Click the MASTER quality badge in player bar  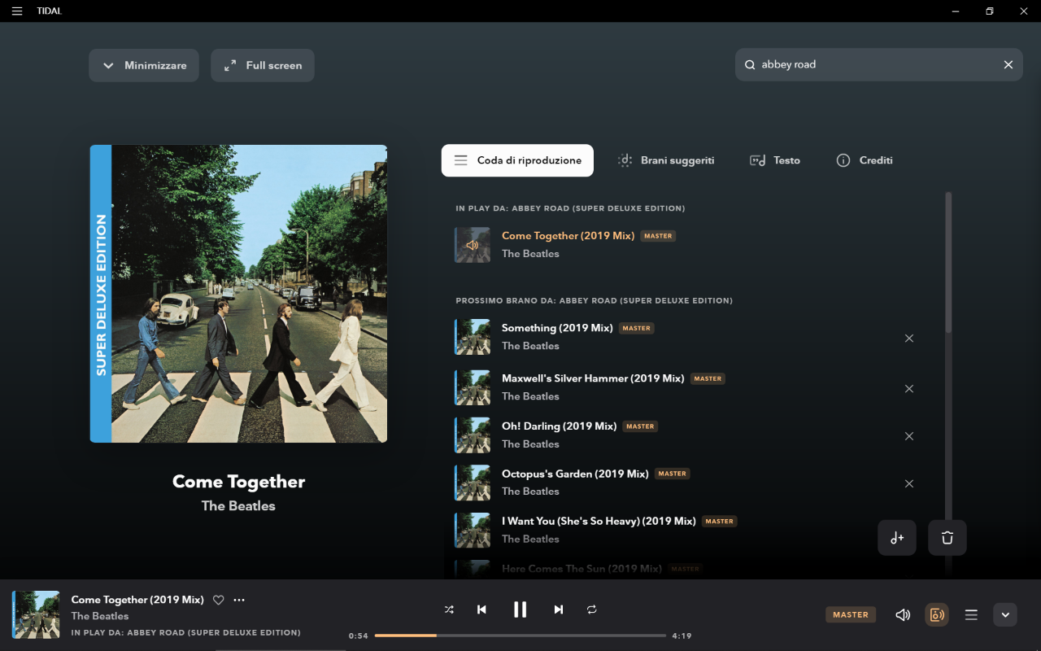(x=851, y=615)
